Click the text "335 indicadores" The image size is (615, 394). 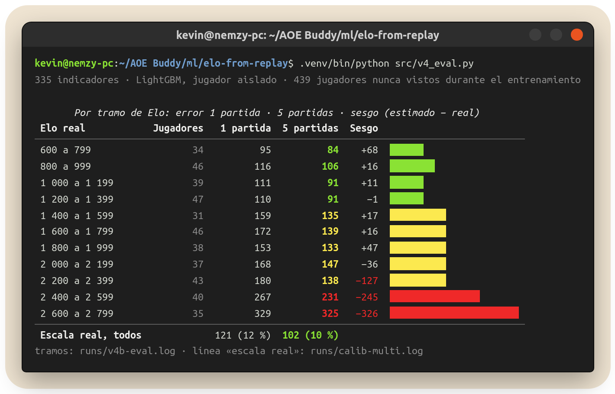[x=77, y=80]
